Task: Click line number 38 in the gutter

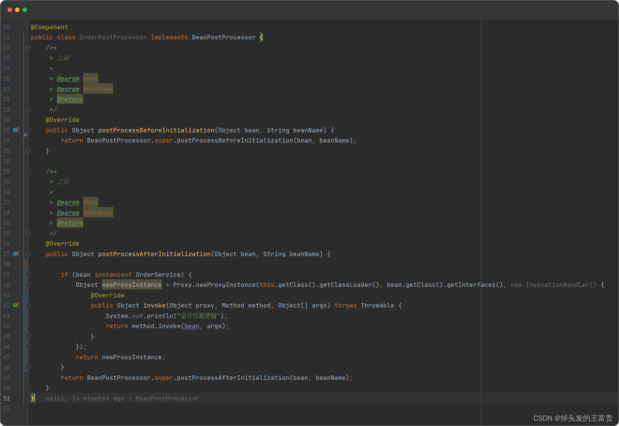Action: tap(7, 264)
